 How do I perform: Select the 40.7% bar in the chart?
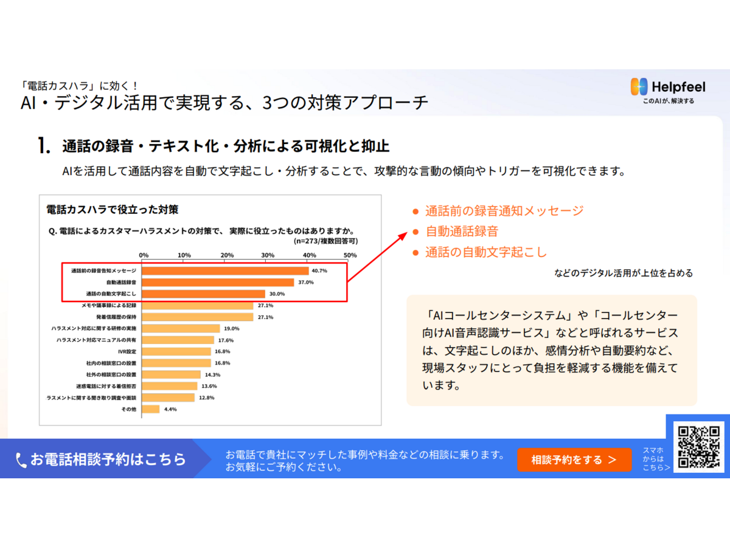click(x=225, y=270)
